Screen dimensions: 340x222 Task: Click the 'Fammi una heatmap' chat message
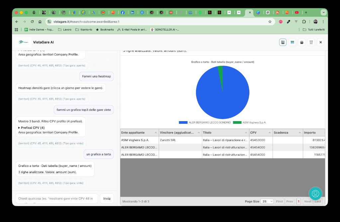[97, 77]
